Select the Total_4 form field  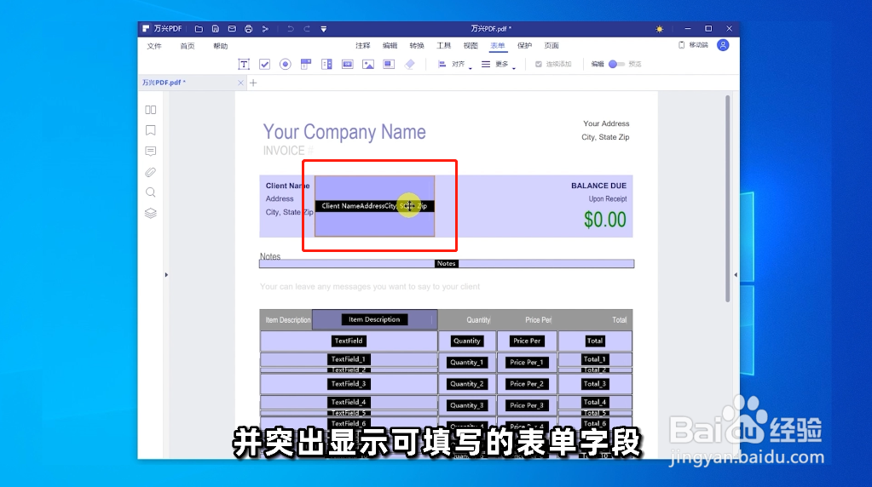point(594,402)
